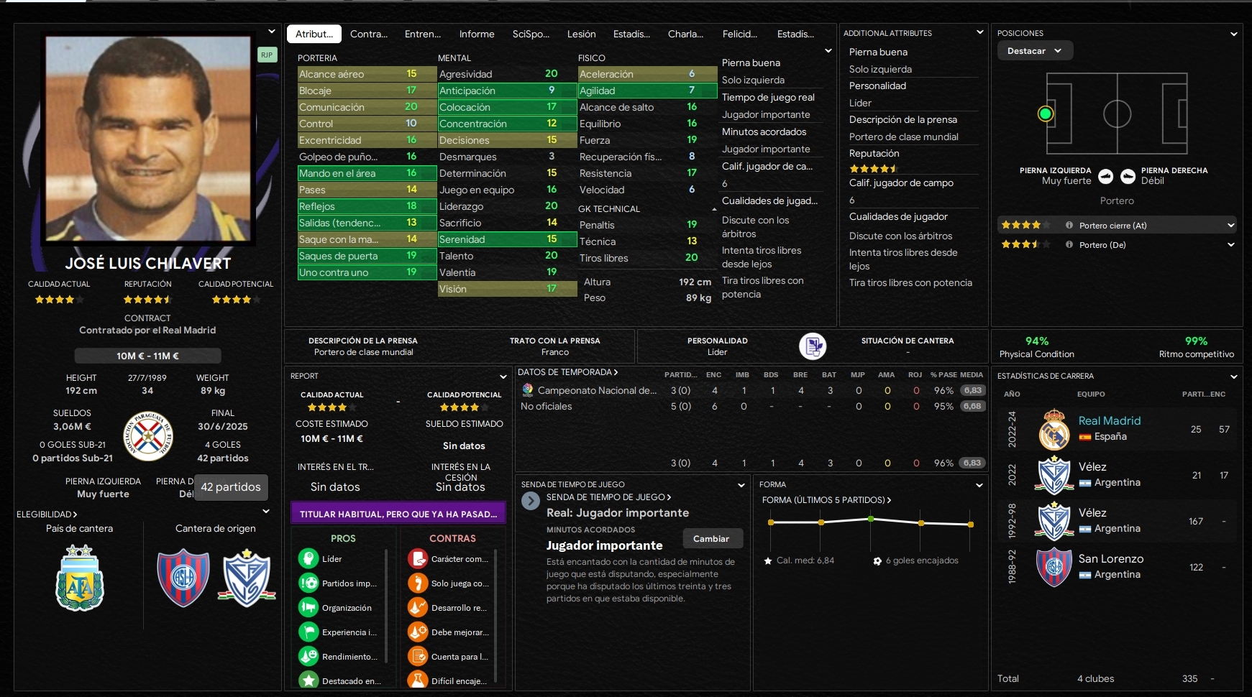Open the Informe tab
Screen dimensions: 1252x697
click(477, 34)
